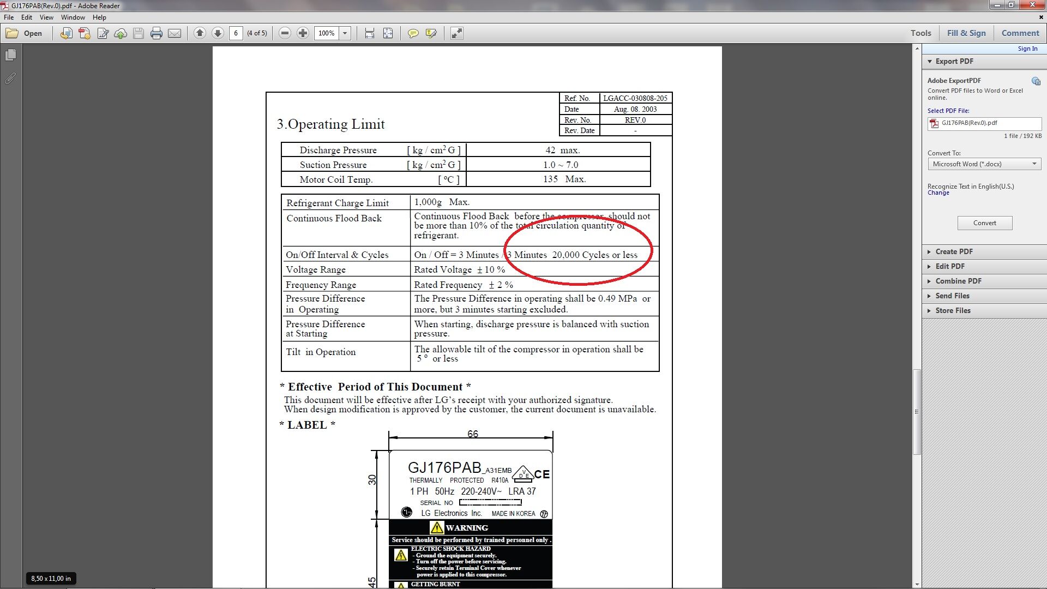Click the zoom out minus button
The image size is (1047, 589).
click(285, 33)
